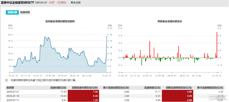The image size is (229, 102).
Task: Select the 2025-07-18 report row
Action: click(115, 96)
